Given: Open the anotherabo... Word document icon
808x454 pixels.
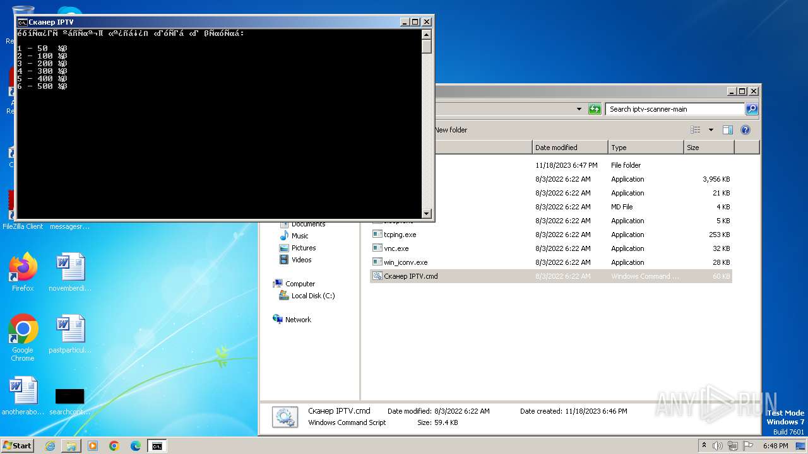Looking at the screenshot, I should (23, 396).
